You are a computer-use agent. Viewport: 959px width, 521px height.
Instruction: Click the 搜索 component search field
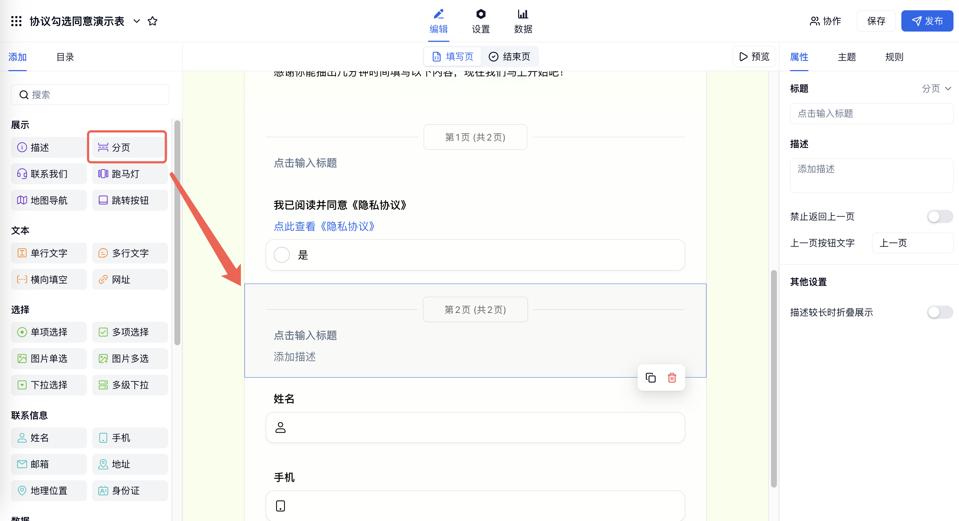point(90,95)
